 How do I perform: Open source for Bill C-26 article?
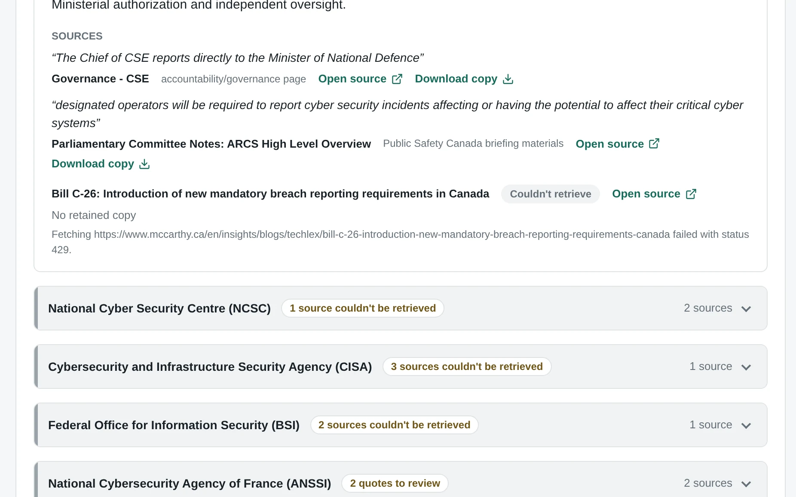[x=654, y=194]
